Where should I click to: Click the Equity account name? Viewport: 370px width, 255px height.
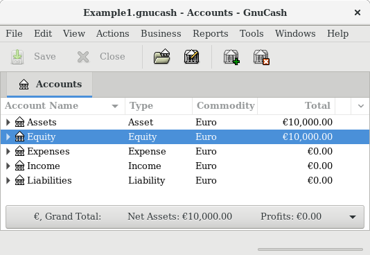[42, 137]
